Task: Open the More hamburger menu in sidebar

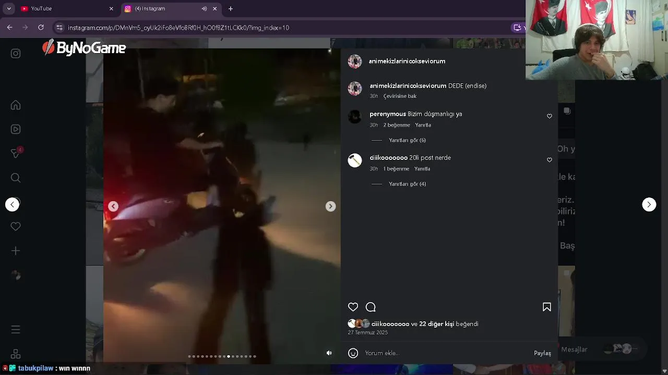Action: tap(16, 330)
